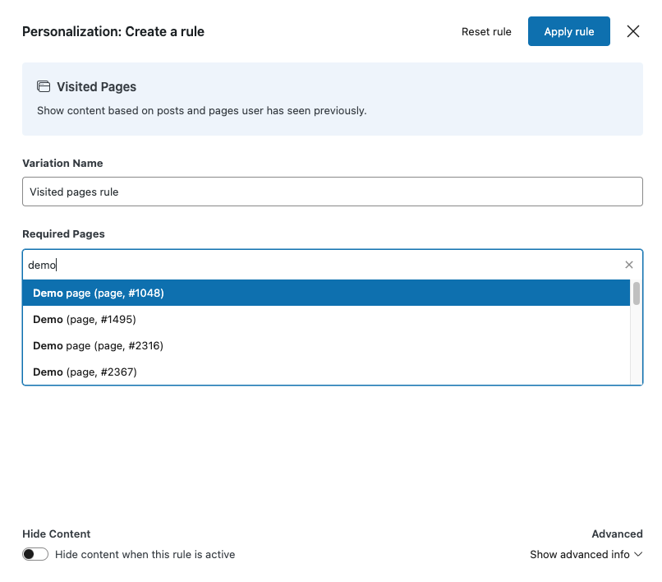
Task: Click the Visited Pages window icon
Action: [44, 86]
